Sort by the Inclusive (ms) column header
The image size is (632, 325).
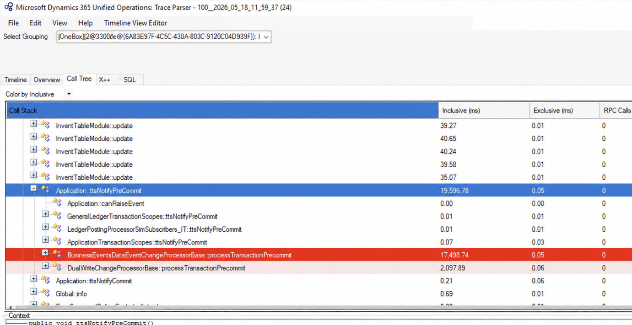click(x=484, y=110)
